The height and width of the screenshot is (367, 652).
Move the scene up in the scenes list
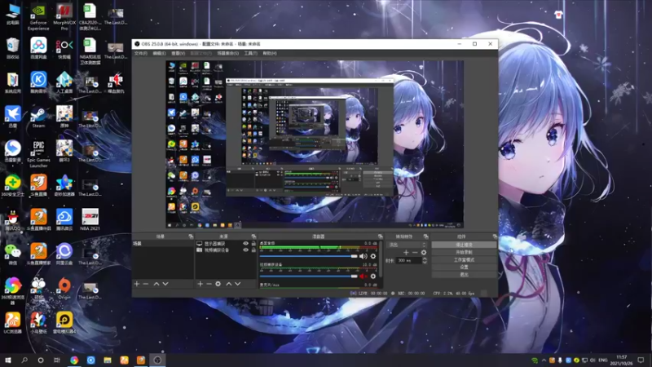tap(156, 284)
